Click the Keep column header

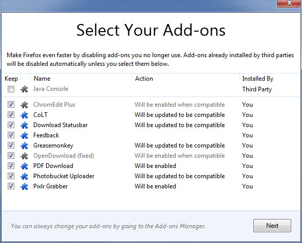11,79
